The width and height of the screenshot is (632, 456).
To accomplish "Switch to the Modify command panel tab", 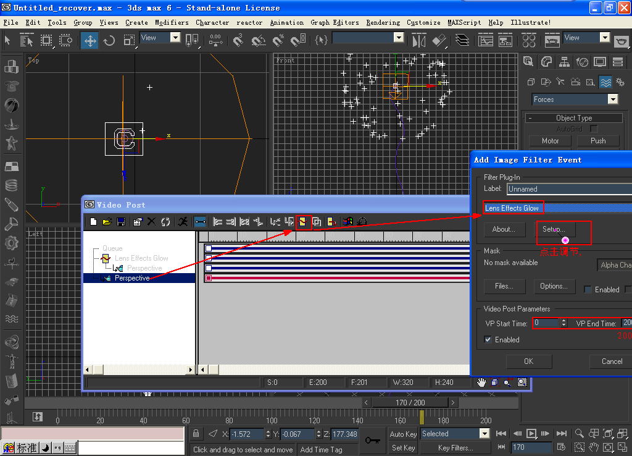I will (x=546, y=62).
